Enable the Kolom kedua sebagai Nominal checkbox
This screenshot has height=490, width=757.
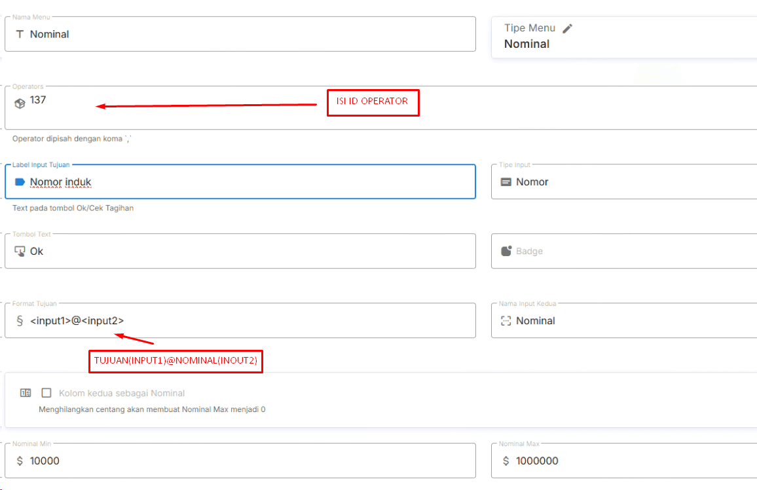pyautogui.click(x=46, y=393)
